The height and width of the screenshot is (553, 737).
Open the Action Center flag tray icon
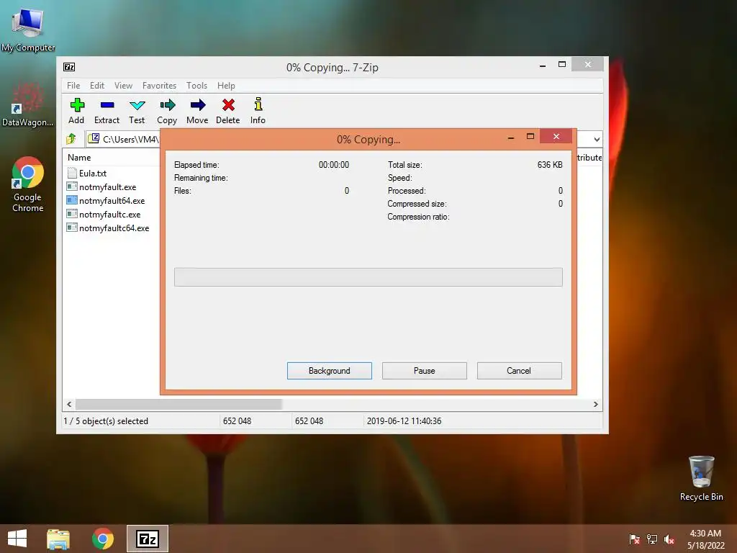635,539
